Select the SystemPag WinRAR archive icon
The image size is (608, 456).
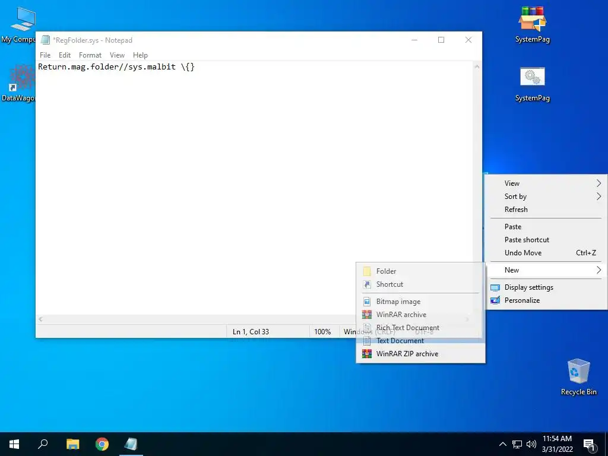[x=533, y=24]
